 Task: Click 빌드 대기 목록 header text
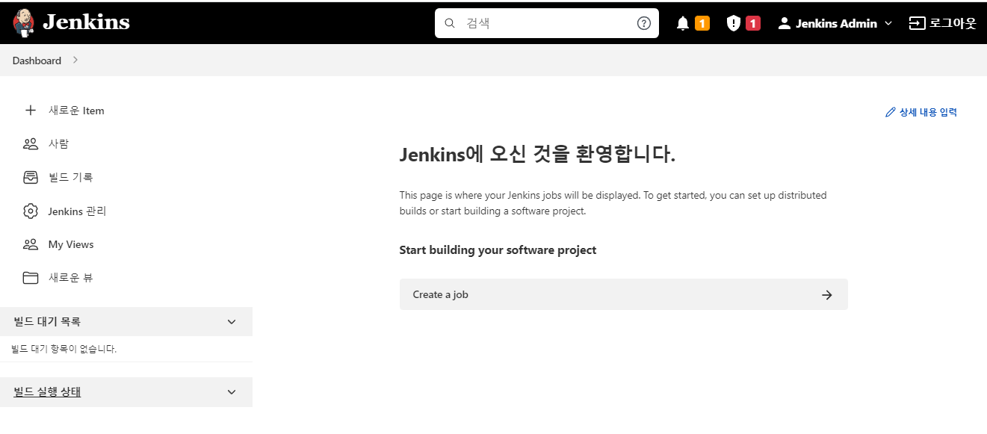click(47, 322)
